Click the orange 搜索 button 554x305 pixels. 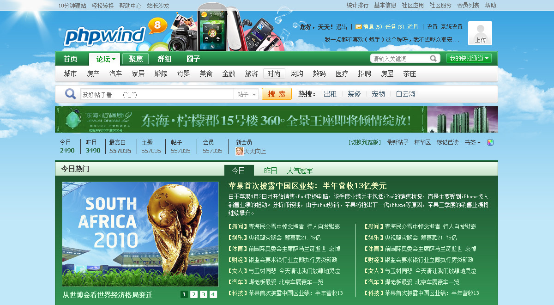click(x=277, y=94)
